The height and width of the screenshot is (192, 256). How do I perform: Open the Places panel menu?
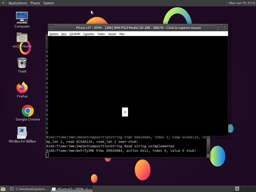[35, 3]
